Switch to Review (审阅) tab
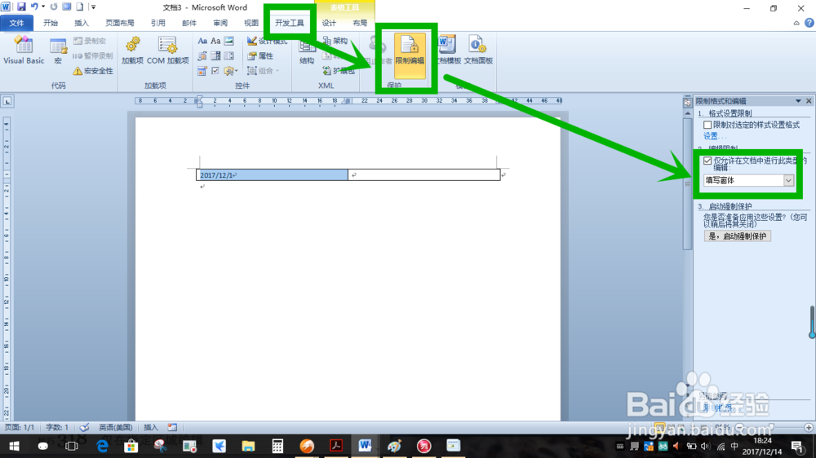Screen dimensions: 816x458 point(220,23)
